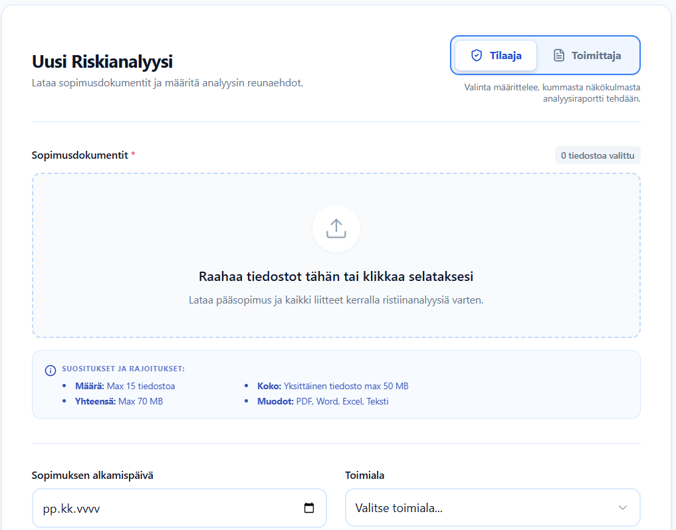Click the Yhteensä Max 70 MB note

pyautogui.click(x=119, y=401)
